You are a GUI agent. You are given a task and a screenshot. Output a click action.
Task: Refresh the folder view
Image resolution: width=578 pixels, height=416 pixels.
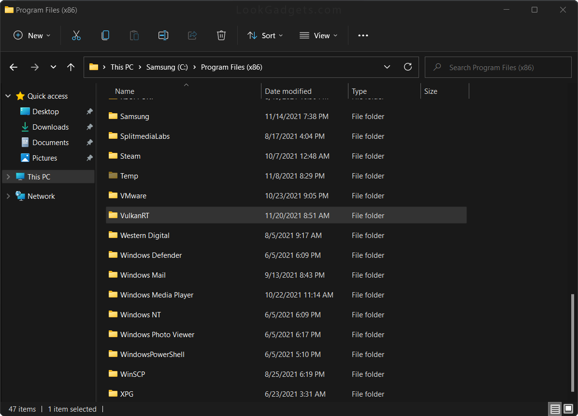[x=407, y=67]
